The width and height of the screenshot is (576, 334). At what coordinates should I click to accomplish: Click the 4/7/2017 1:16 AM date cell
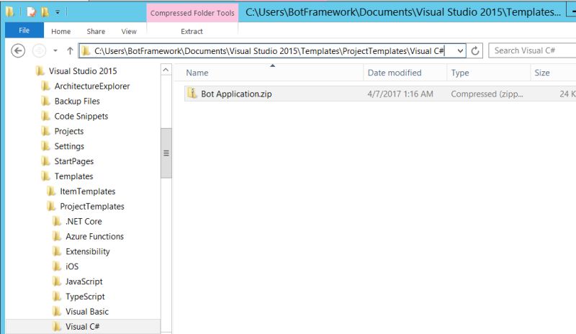coord(400,94)
